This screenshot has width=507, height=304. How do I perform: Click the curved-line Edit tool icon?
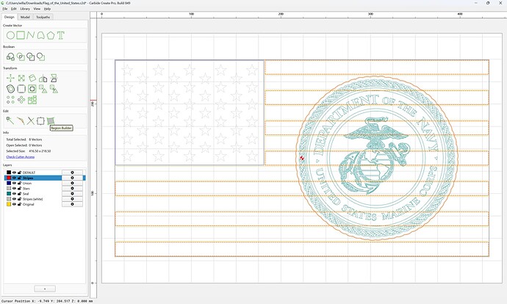[x=21, y=121]
